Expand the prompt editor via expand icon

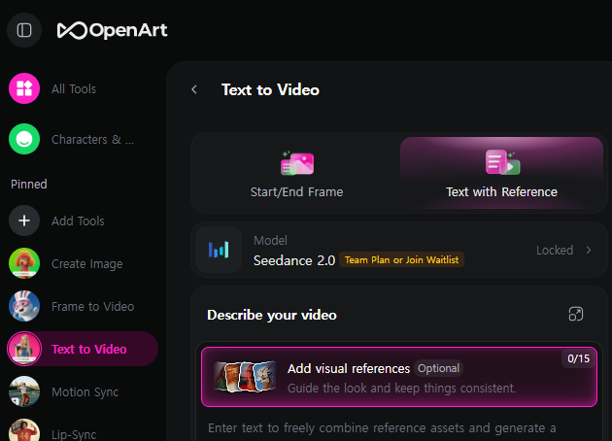coord(576,314)
